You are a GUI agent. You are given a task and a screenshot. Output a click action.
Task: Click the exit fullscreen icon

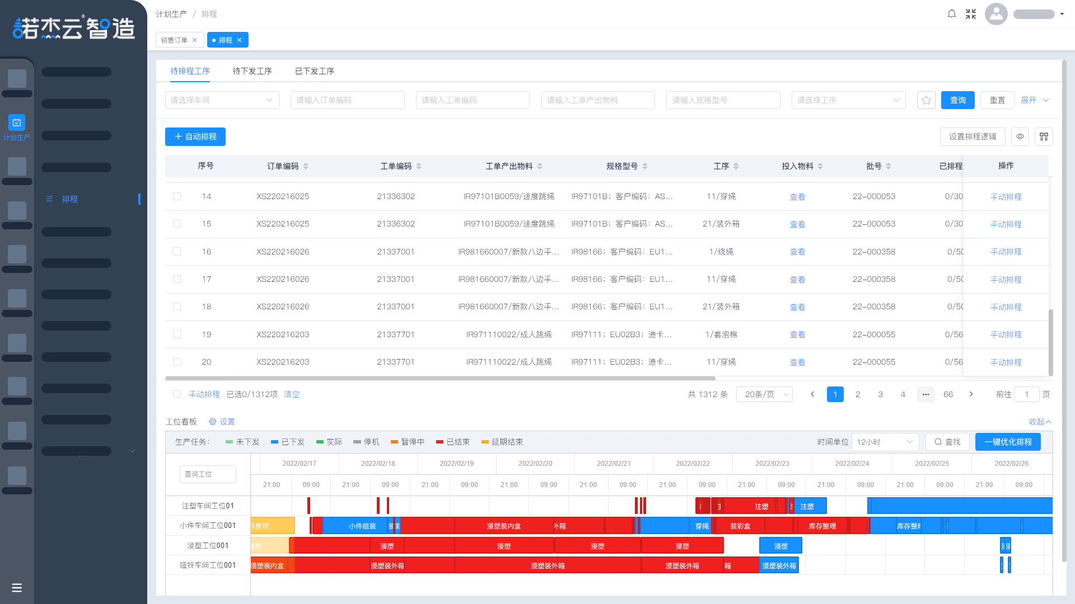[971, 14]
